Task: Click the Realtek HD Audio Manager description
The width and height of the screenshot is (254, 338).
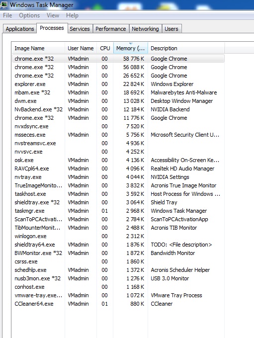Action: 182,169
